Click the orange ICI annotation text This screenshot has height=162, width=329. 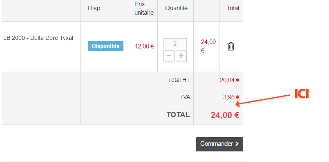(302, 94)
